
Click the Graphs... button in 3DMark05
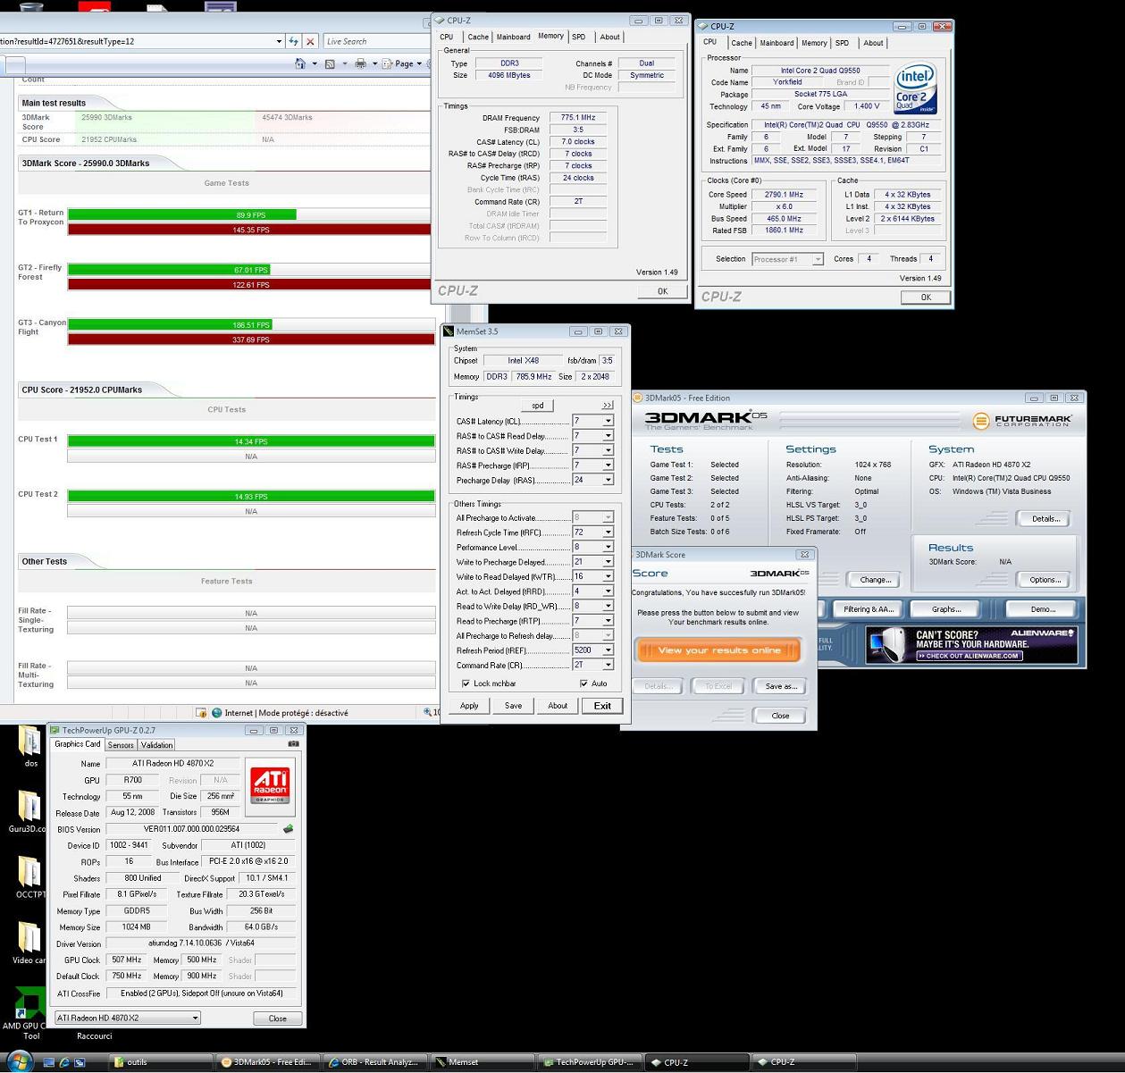tap(946, 609)
